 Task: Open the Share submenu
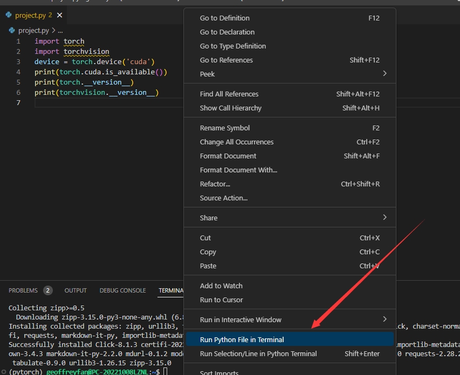tap(385, 218)
